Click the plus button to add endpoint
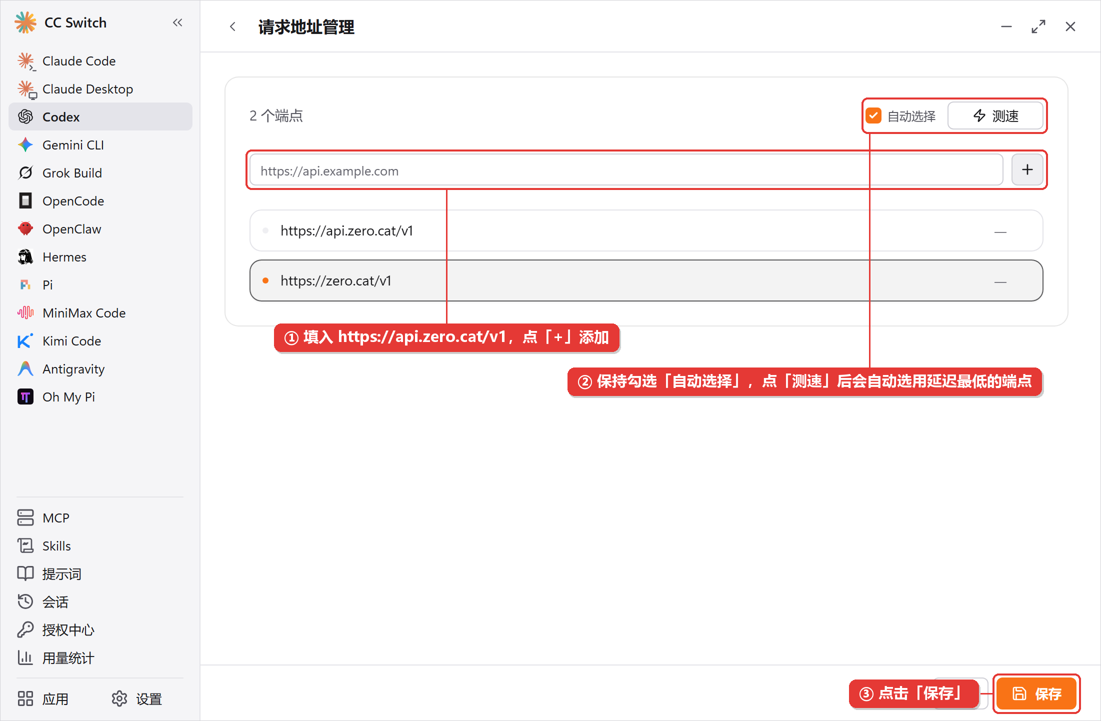Viewport: 1101px width, 721px height. point(1027,170)
